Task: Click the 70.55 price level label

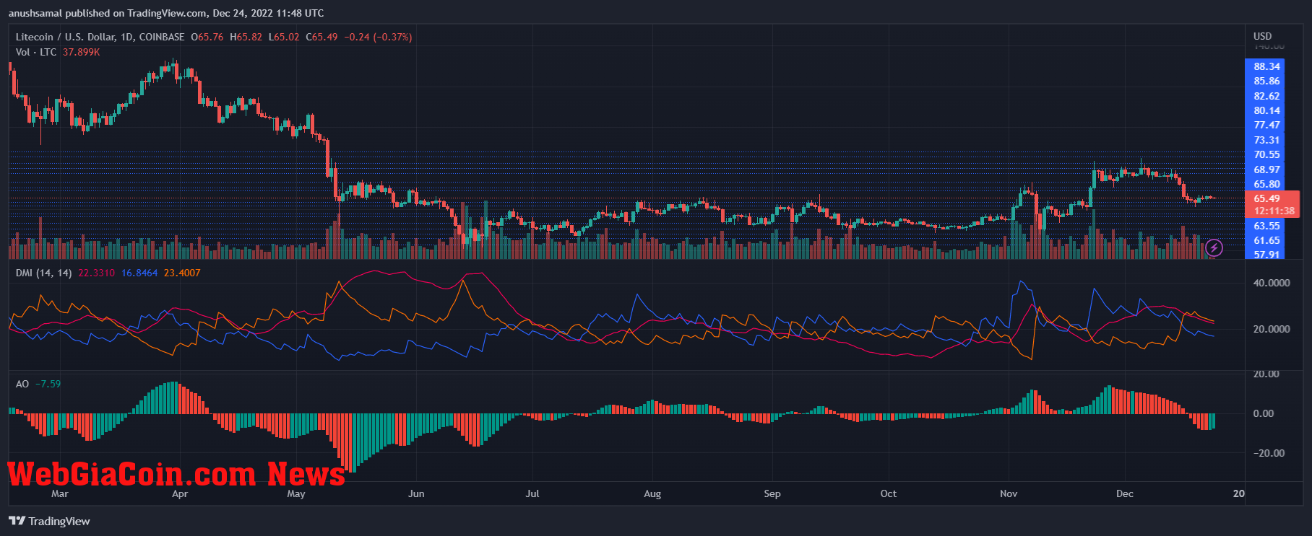Action: [x=1266, y=154]
